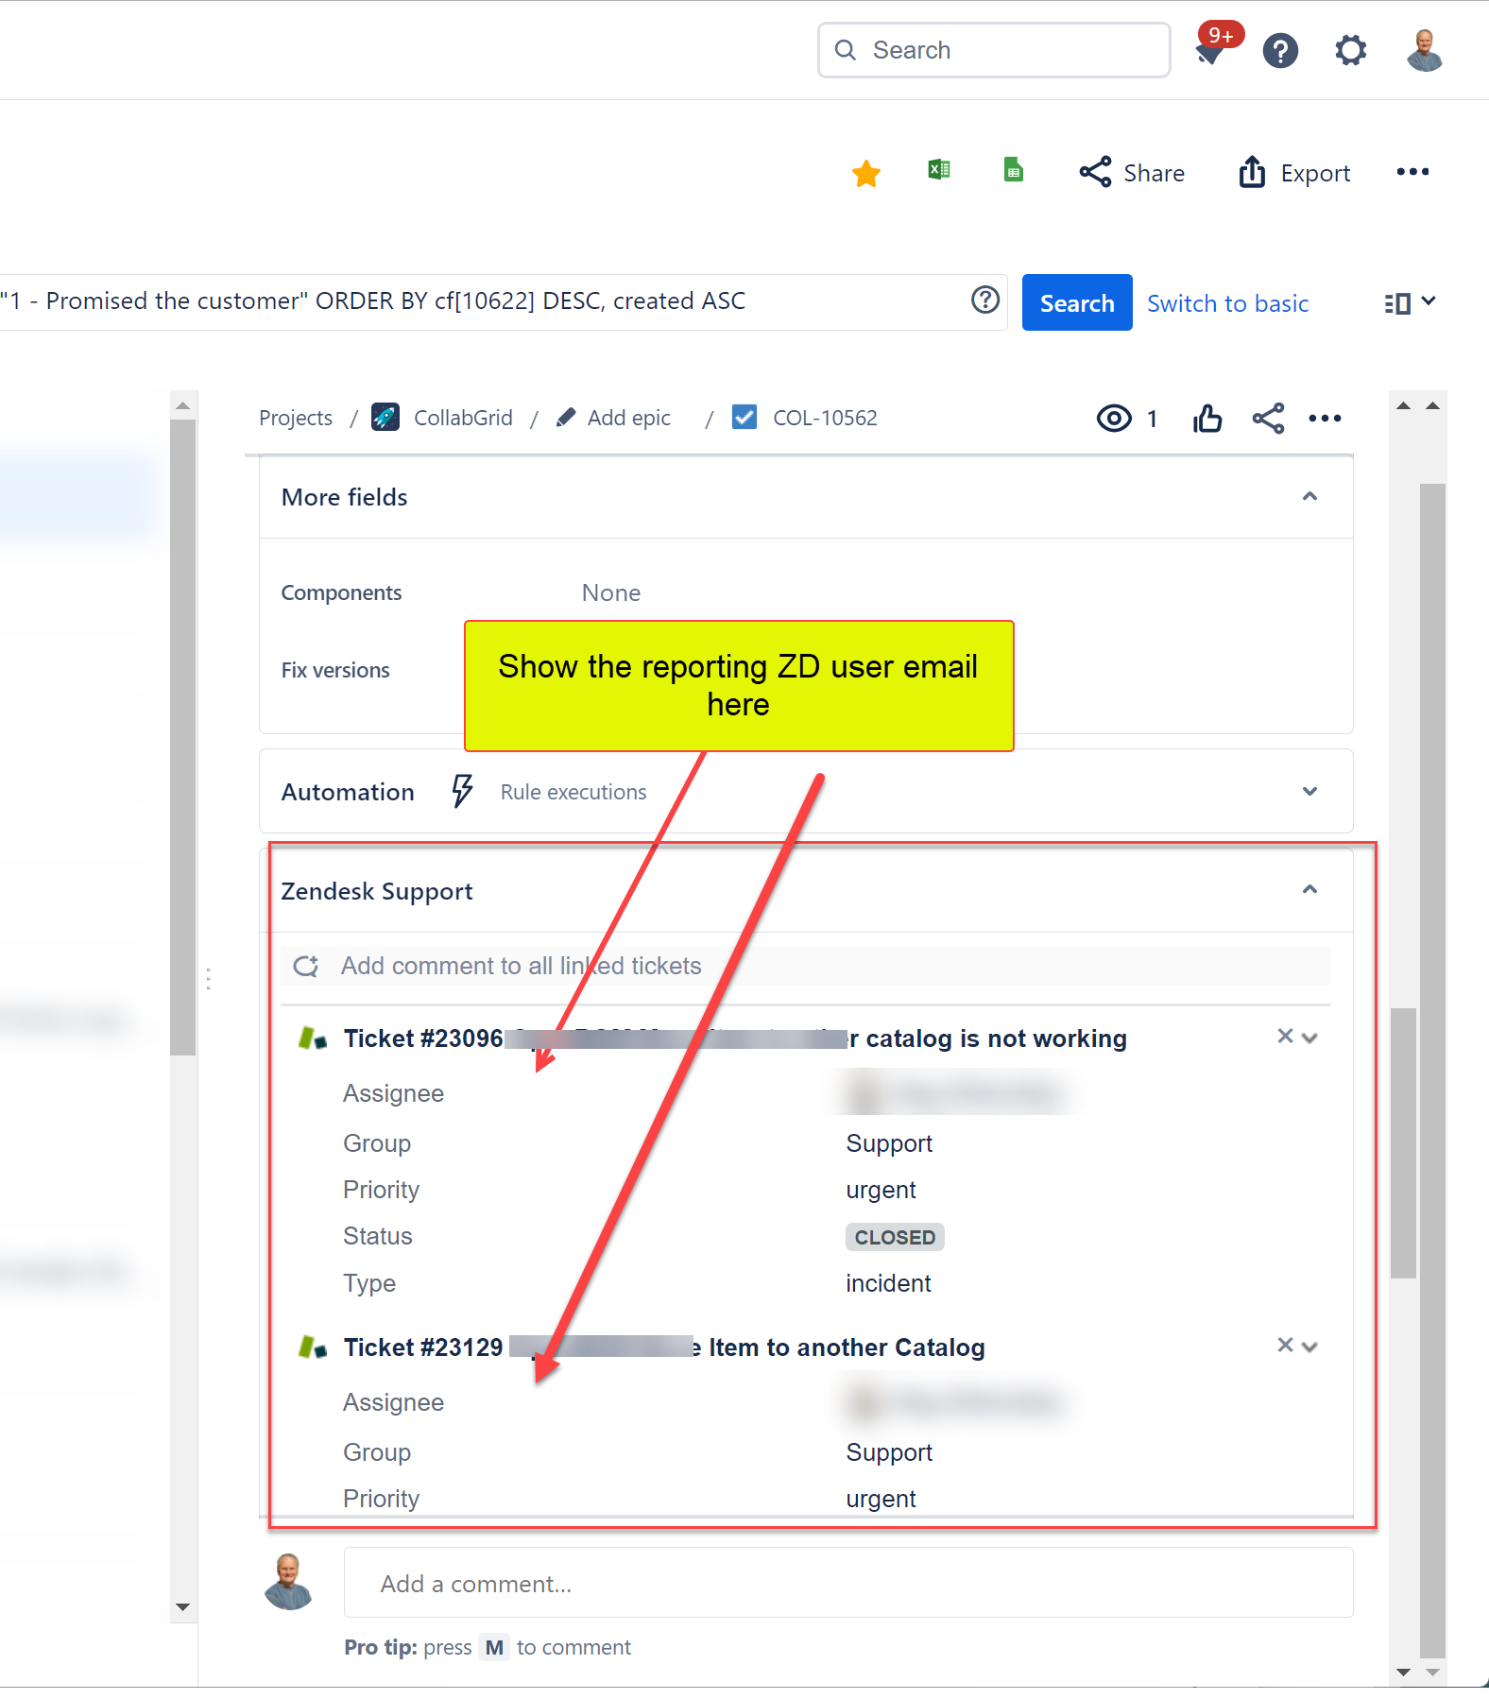The height and width of the screenshot is (1699, 1489).
Task: Open the issue actions ellipsis menu
Action: click(1325, 418)
